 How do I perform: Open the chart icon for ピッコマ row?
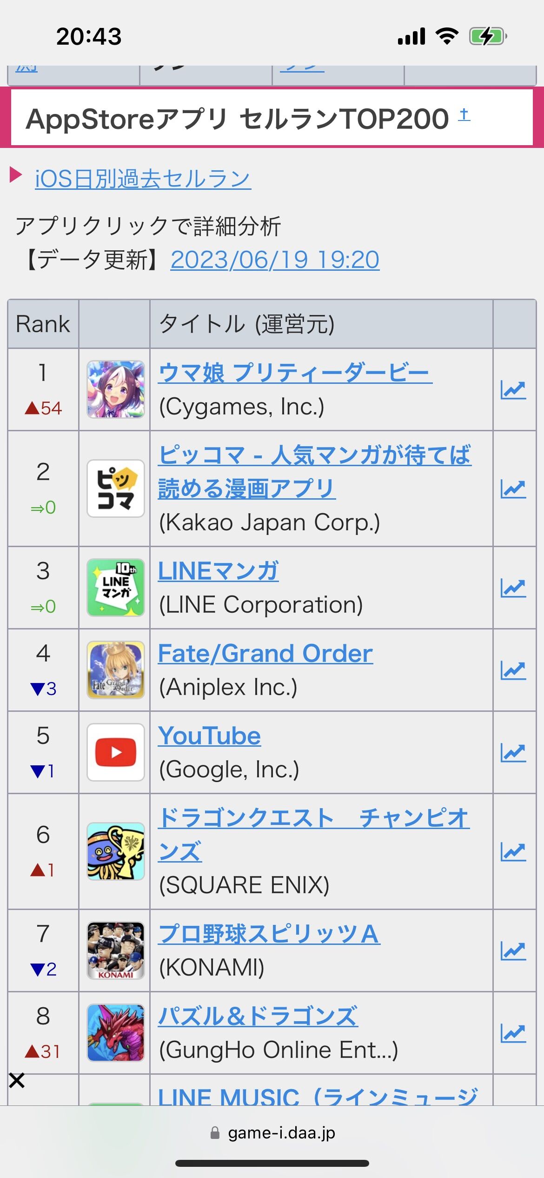[x=513, y=489]
